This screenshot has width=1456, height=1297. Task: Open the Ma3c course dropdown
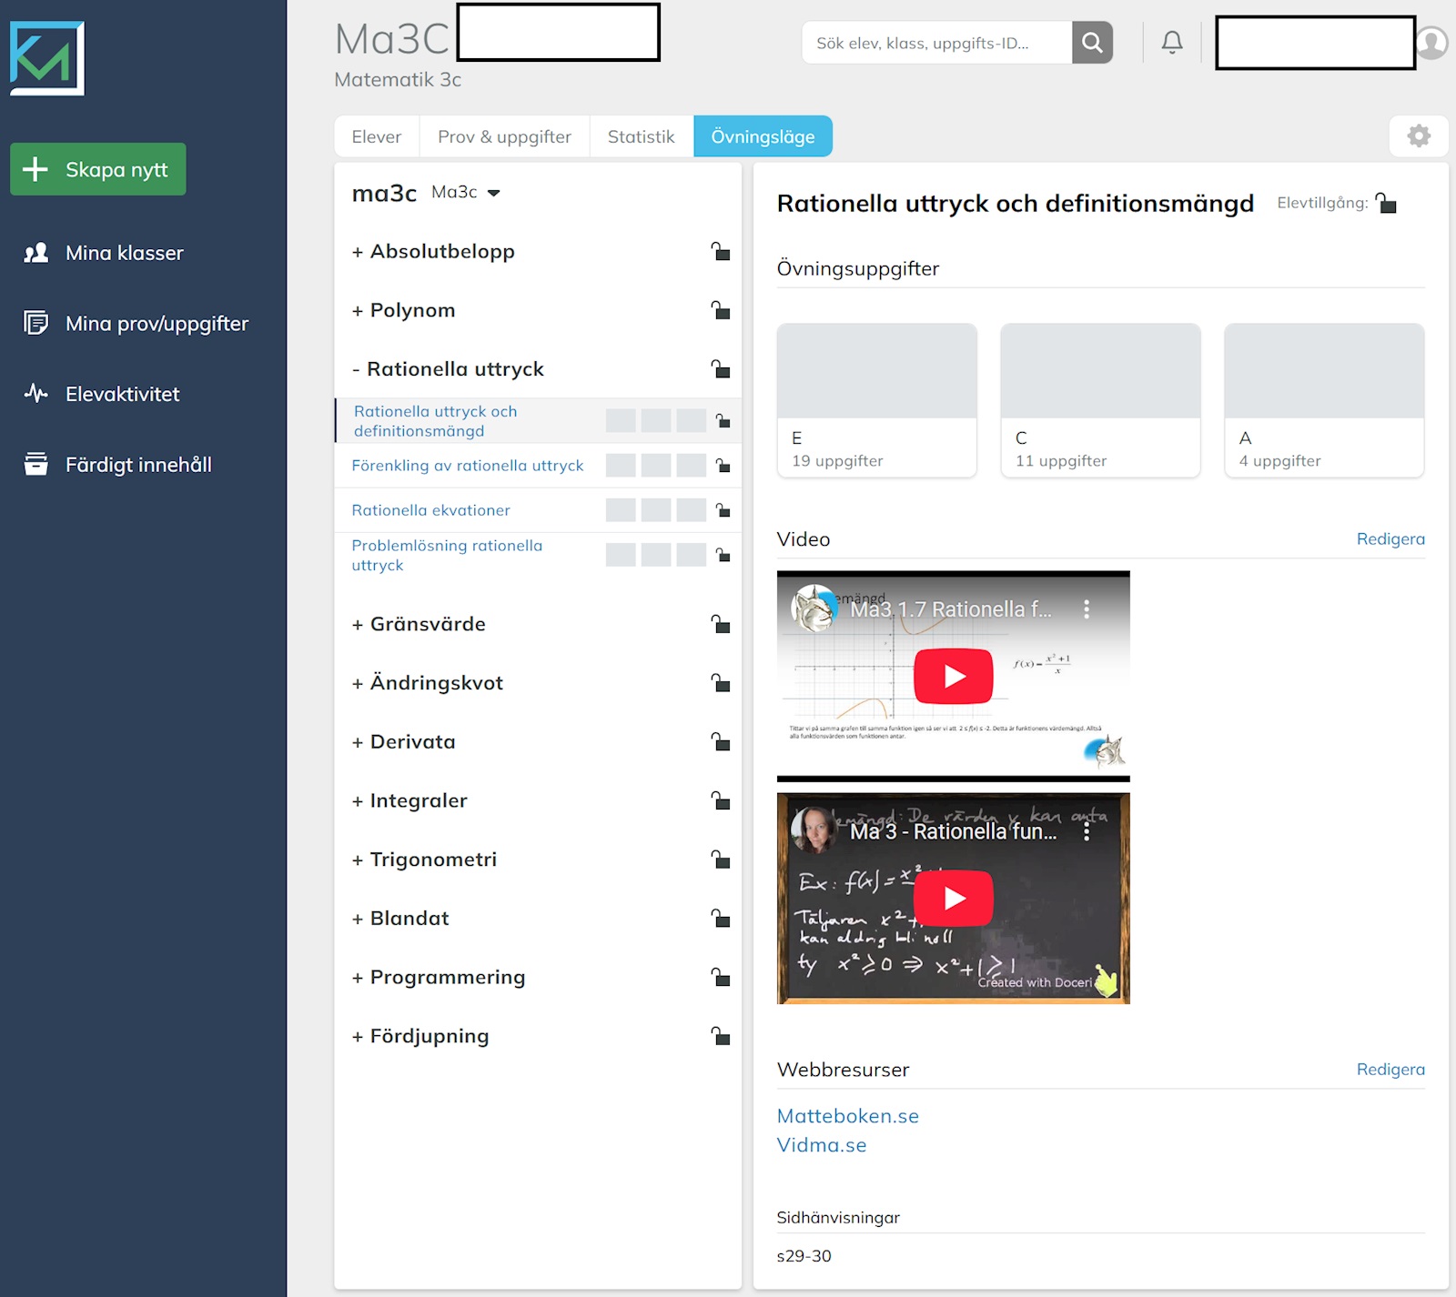point(466,193)
